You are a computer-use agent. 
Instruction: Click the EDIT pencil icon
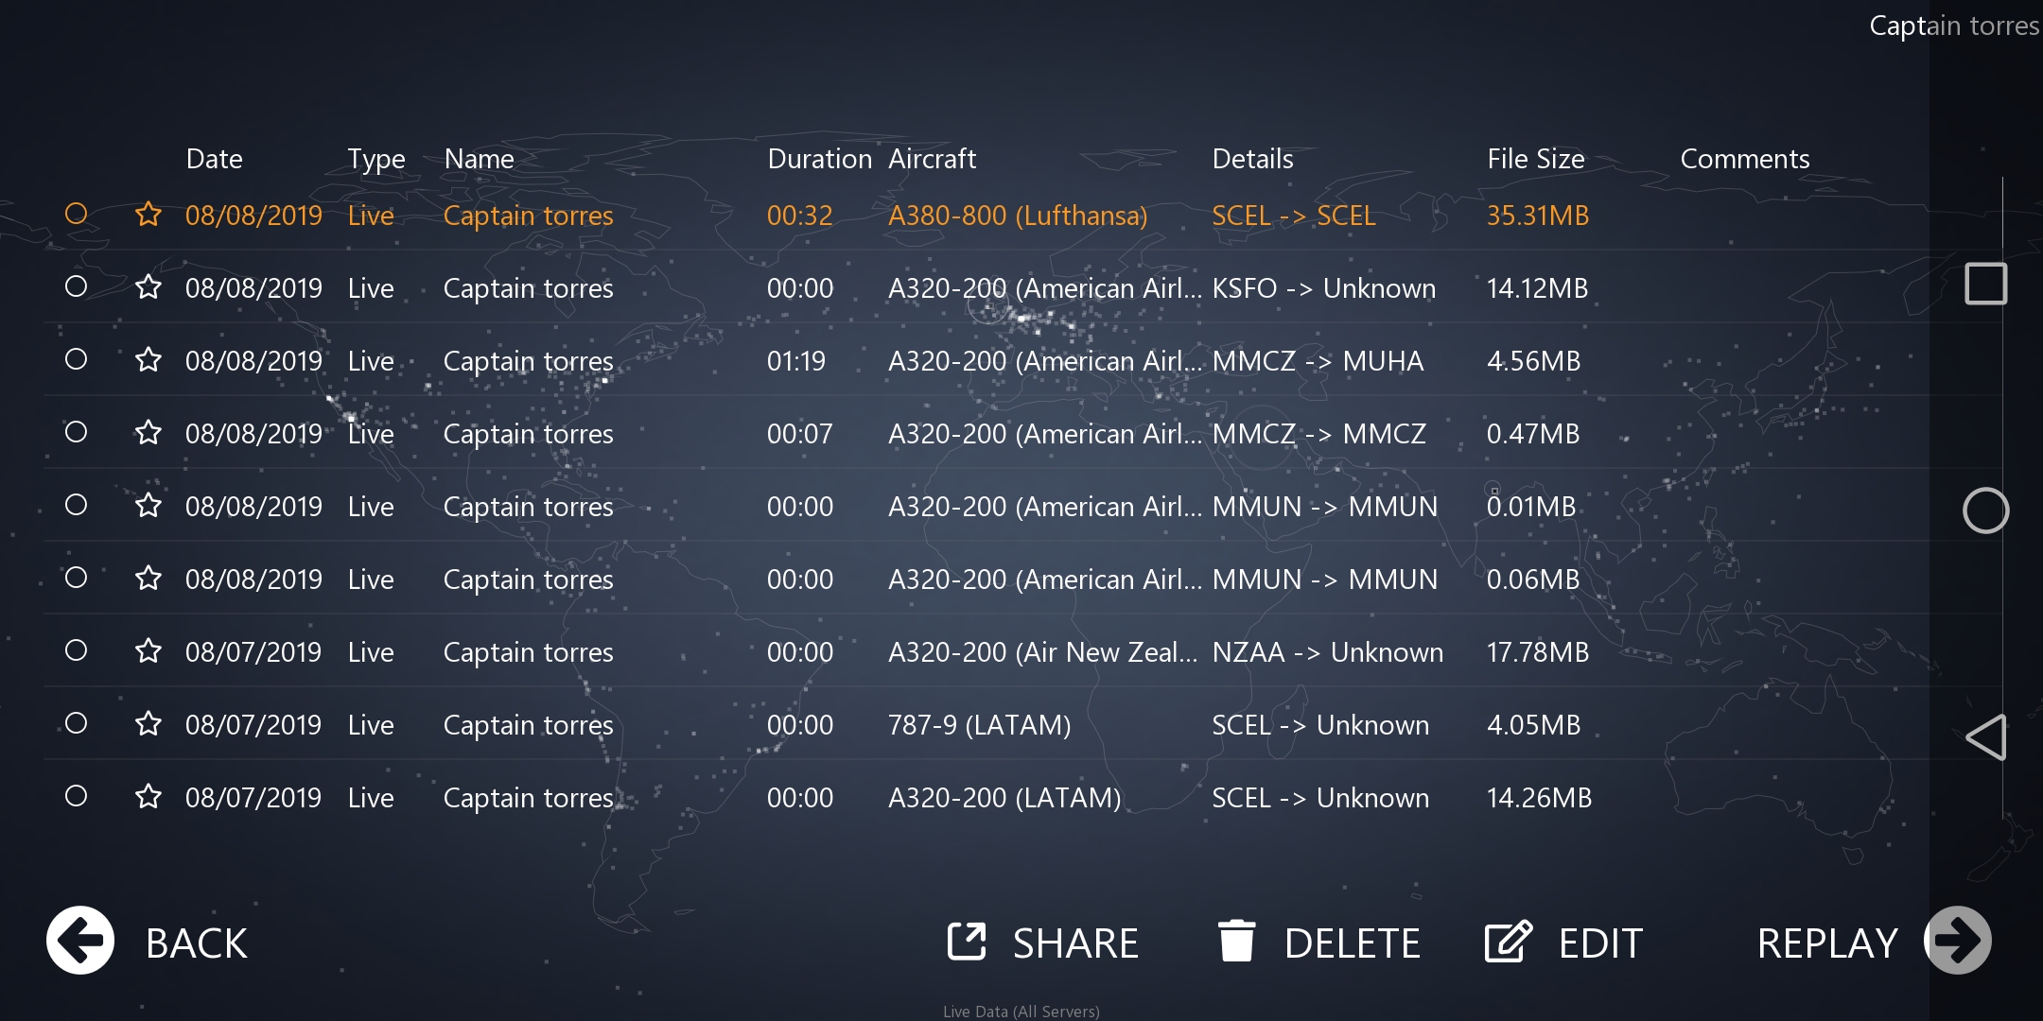tap(1508, 942)
